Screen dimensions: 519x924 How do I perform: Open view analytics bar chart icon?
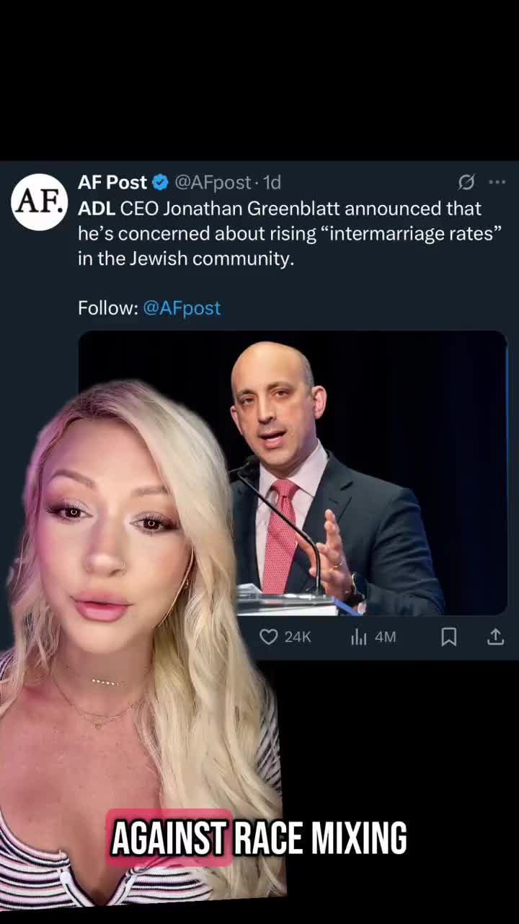click(358, 637)
